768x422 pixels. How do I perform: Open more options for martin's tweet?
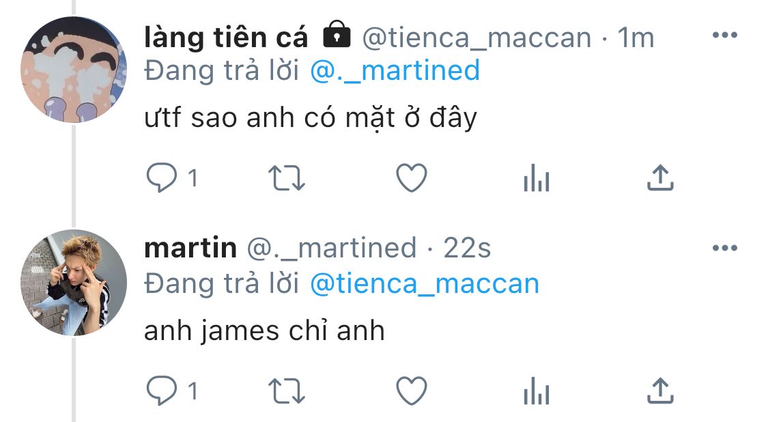pos(724,248)
